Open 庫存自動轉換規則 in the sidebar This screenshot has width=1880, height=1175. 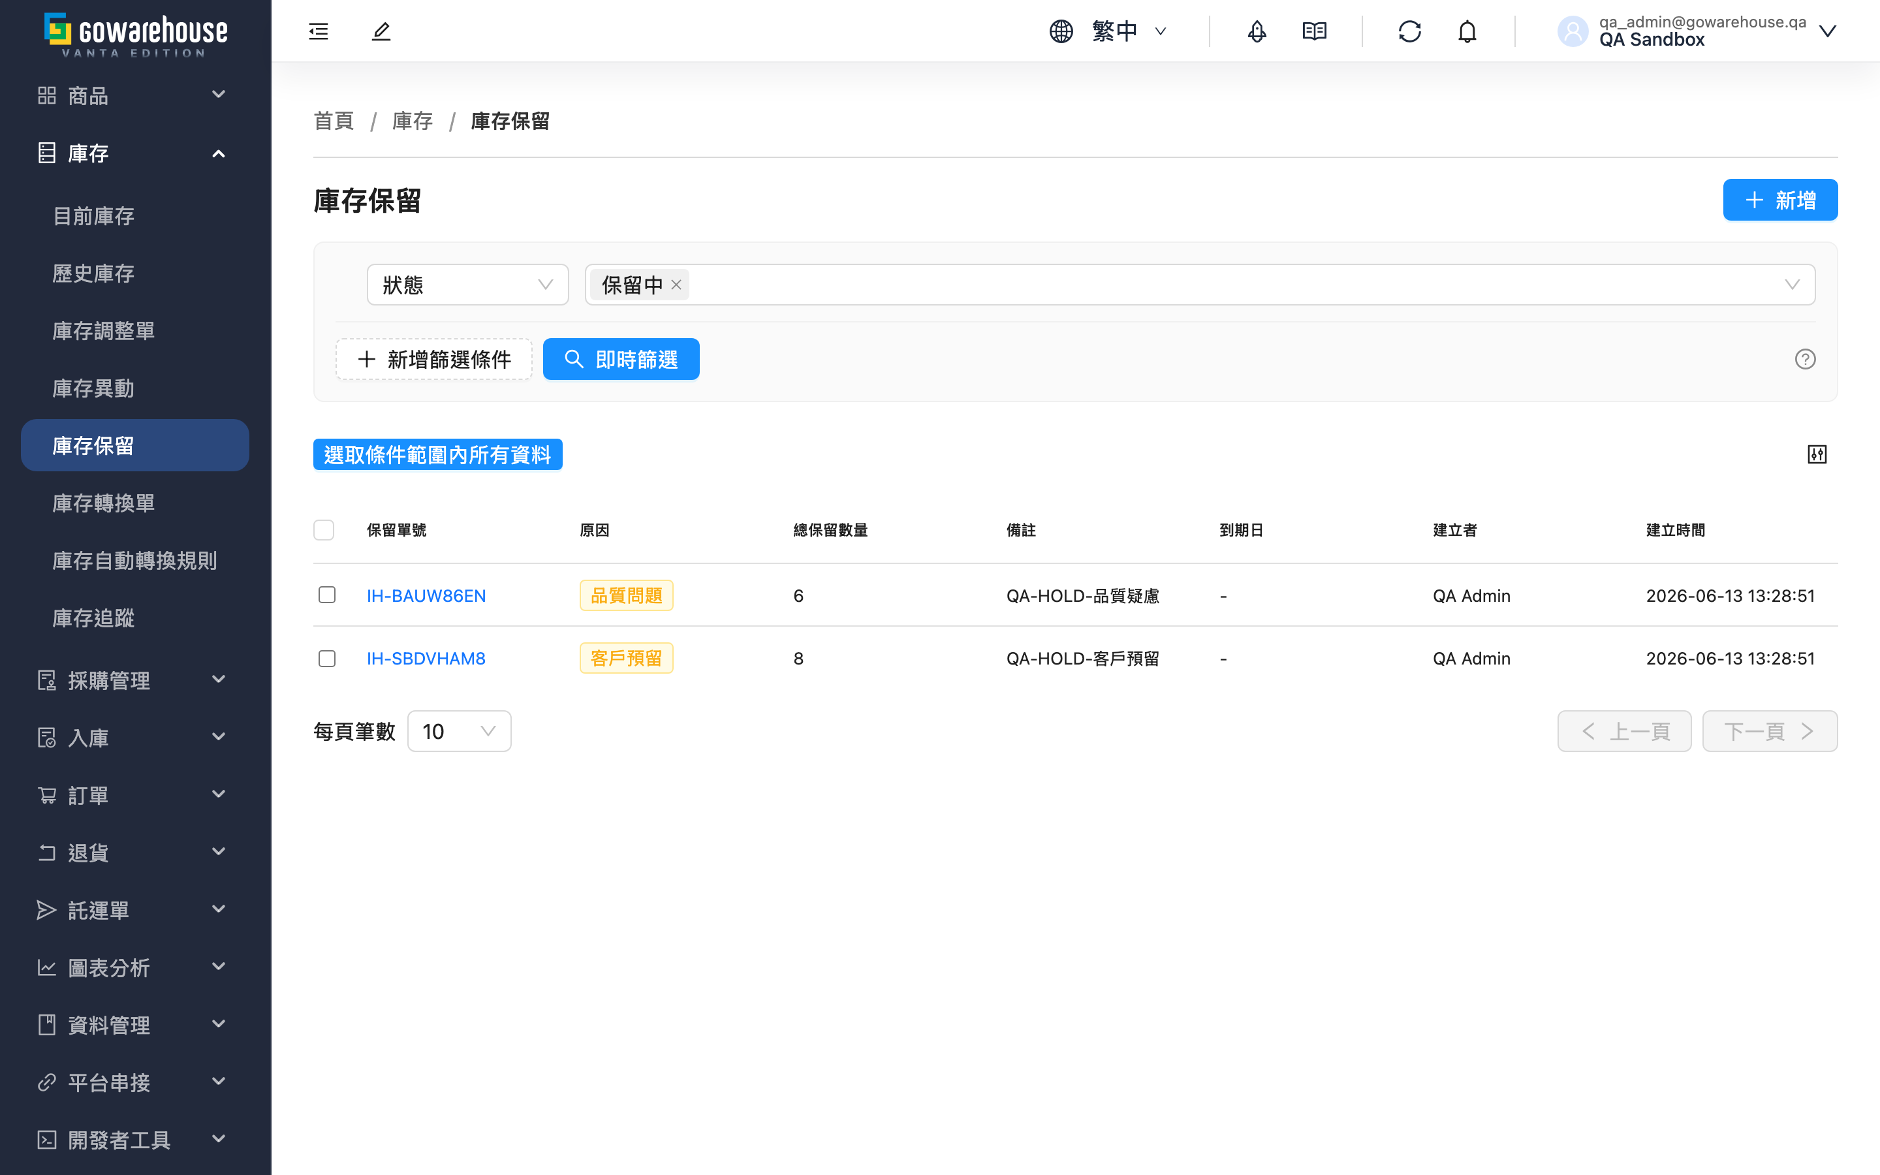tap(134, 561)
